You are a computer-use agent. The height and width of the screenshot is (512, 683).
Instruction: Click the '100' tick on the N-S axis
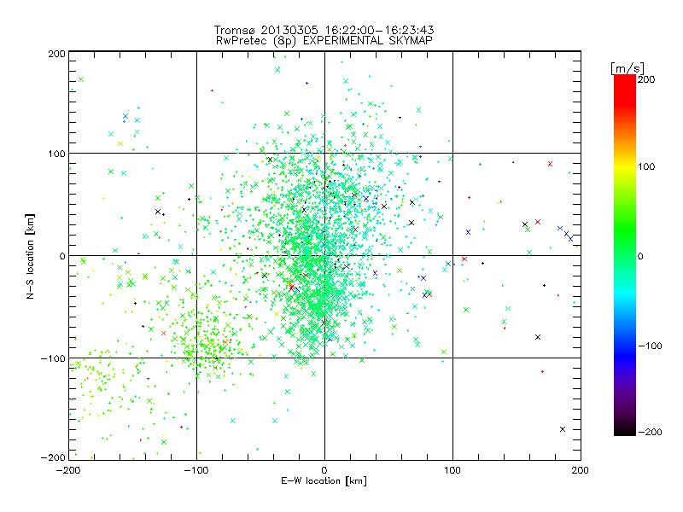pyautogui.click(x=56, y=154)
